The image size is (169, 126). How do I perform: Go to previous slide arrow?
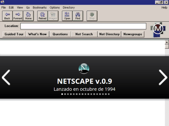pos(6,78)
